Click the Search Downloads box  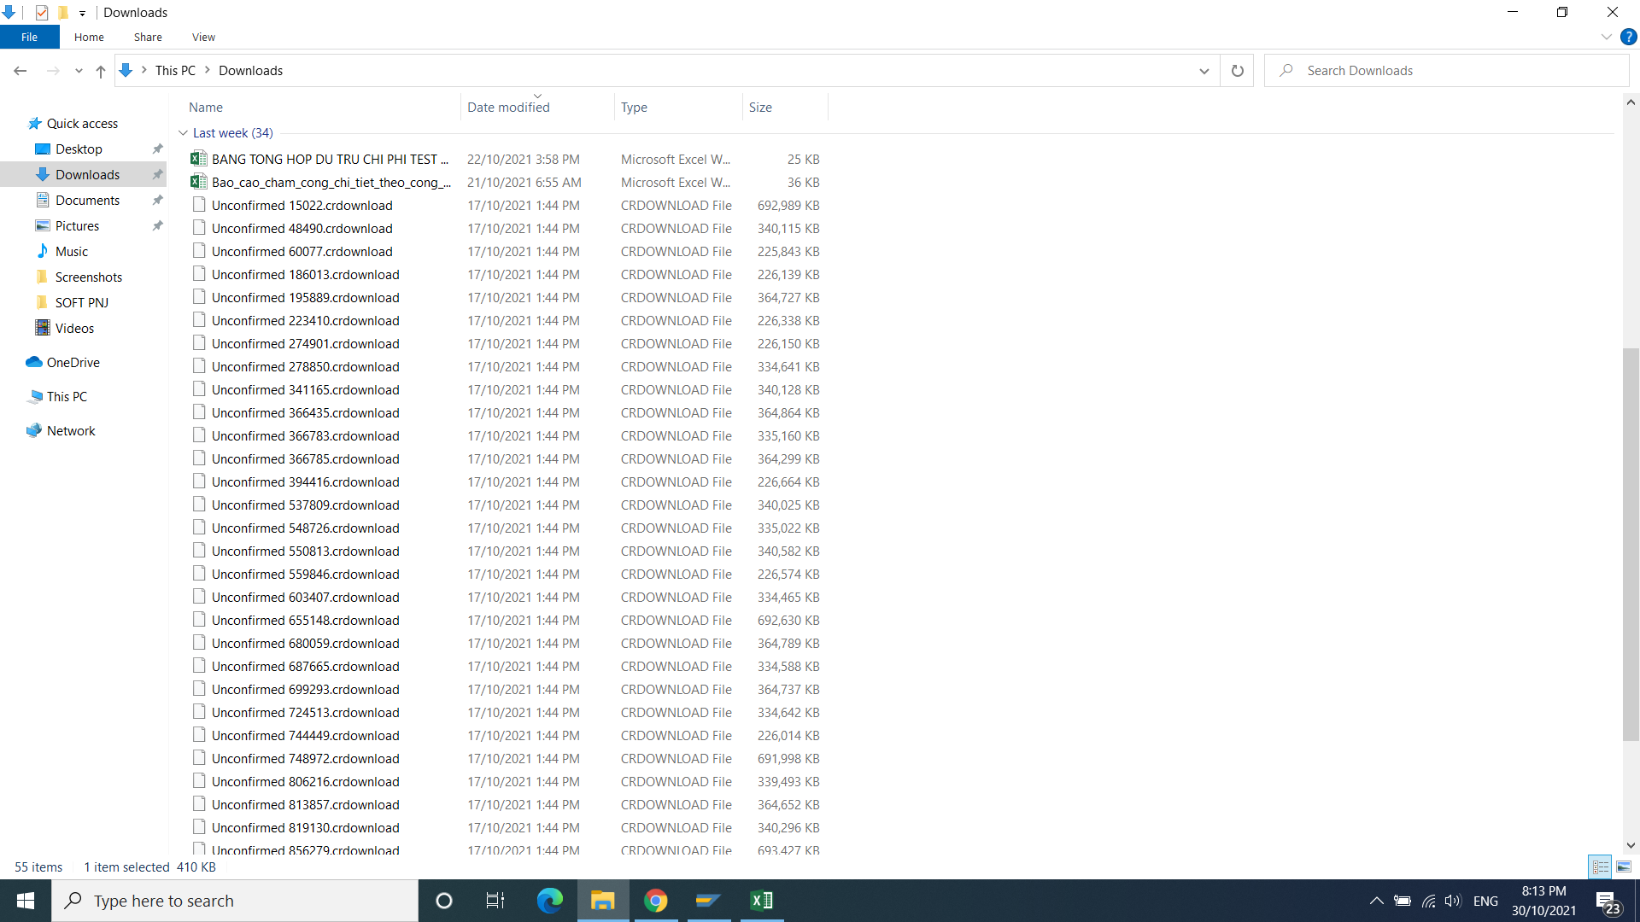[1447, 71]
